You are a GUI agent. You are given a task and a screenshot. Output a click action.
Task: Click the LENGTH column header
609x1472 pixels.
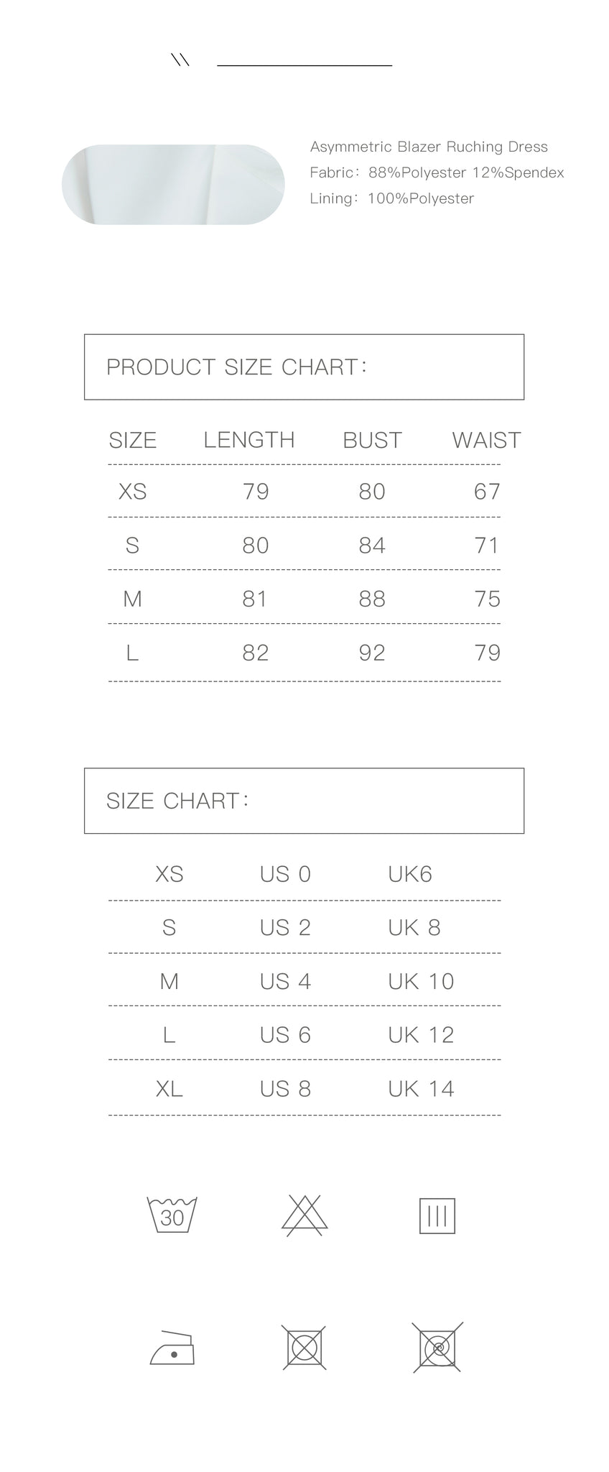click(249, 440)
